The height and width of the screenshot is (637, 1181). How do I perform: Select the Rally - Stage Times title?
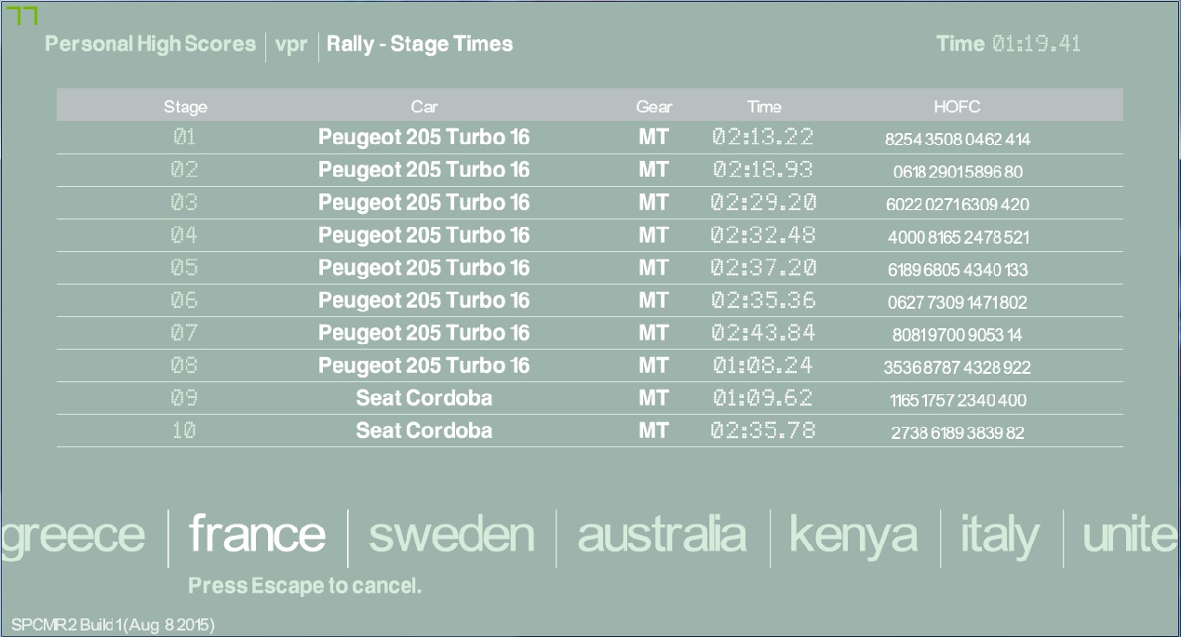(420, 44)
